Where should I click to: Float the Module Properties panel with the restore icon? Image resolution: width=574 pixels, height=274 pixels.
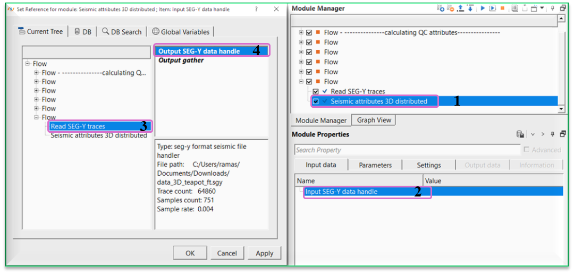click(x=563, y=134)
